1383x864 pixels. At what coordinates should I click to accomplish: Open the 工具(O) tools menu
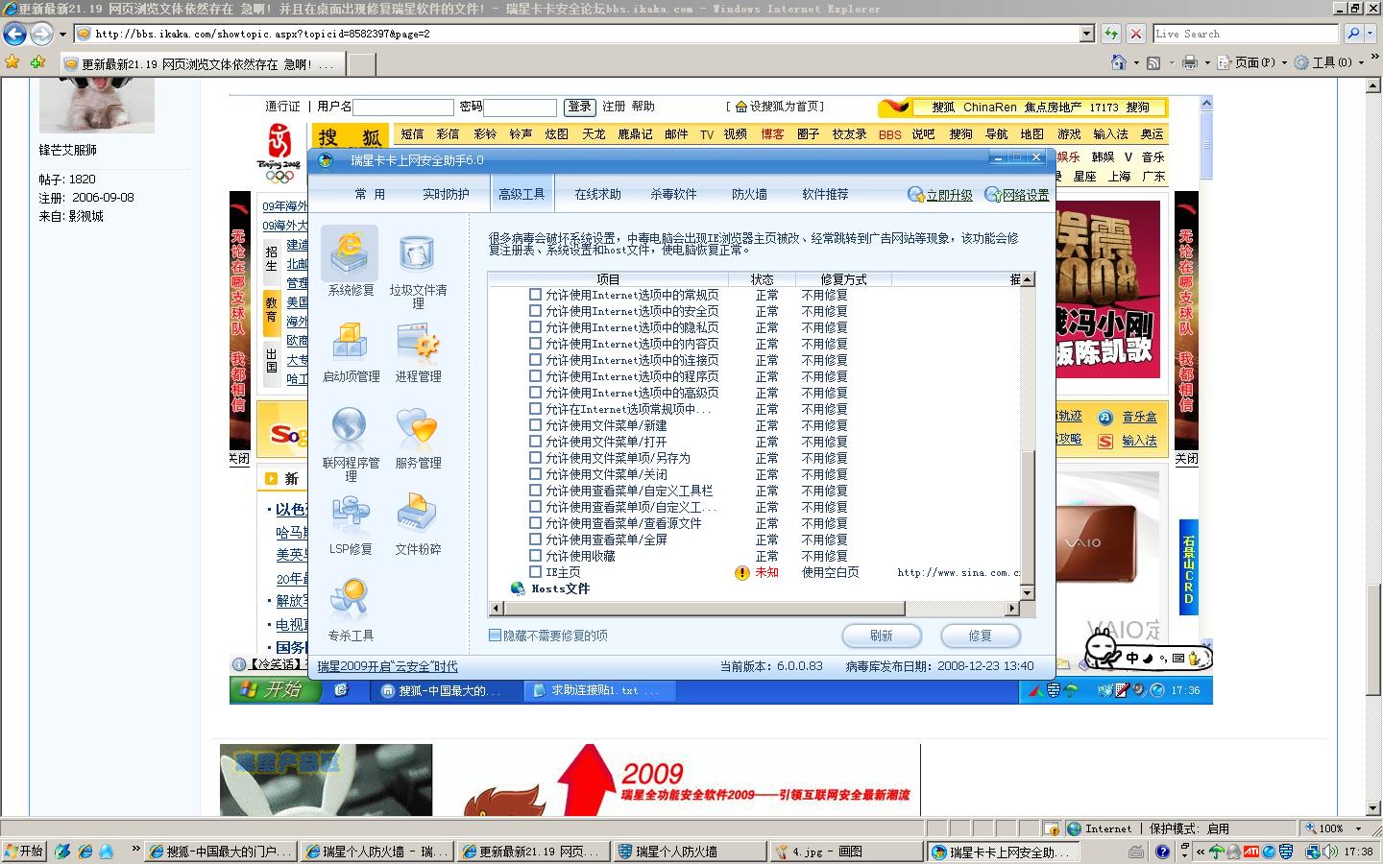click(x=1328, y=62)
